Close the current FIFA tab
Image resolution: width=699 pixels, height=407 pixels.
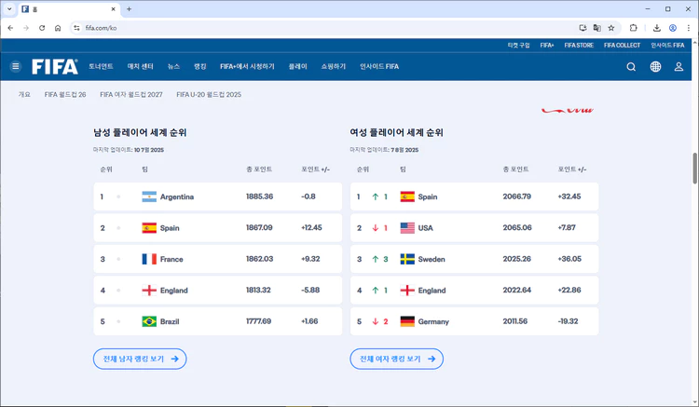pyautogui.click(x=113, y=9)
